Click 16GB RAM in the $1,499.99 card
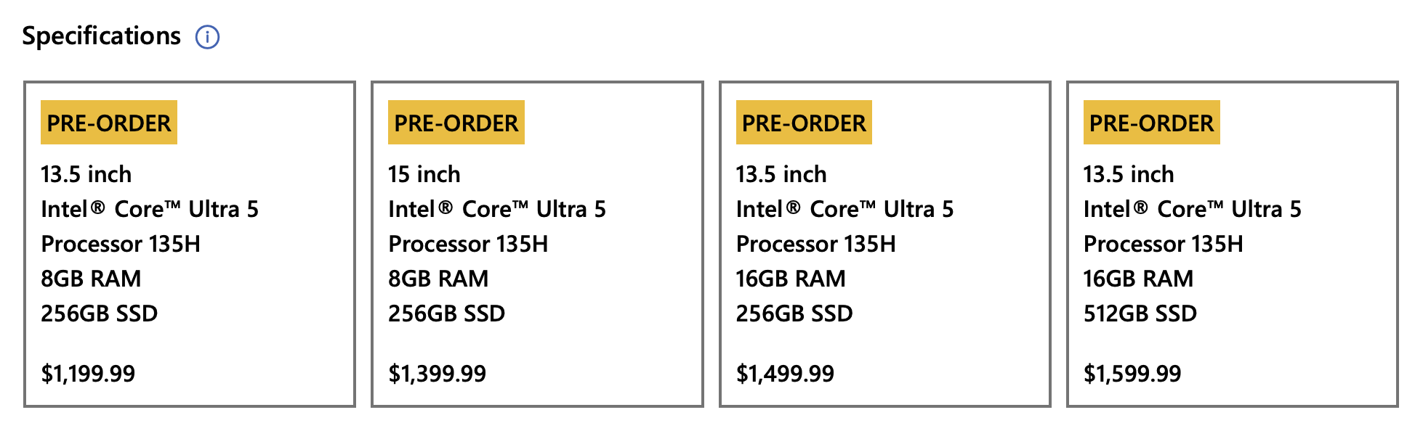The height and width of the screenshot is (431, 1423). [x=791, y=279]
